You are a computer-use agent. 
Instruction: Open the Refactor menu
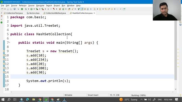(x=23, y=6)
